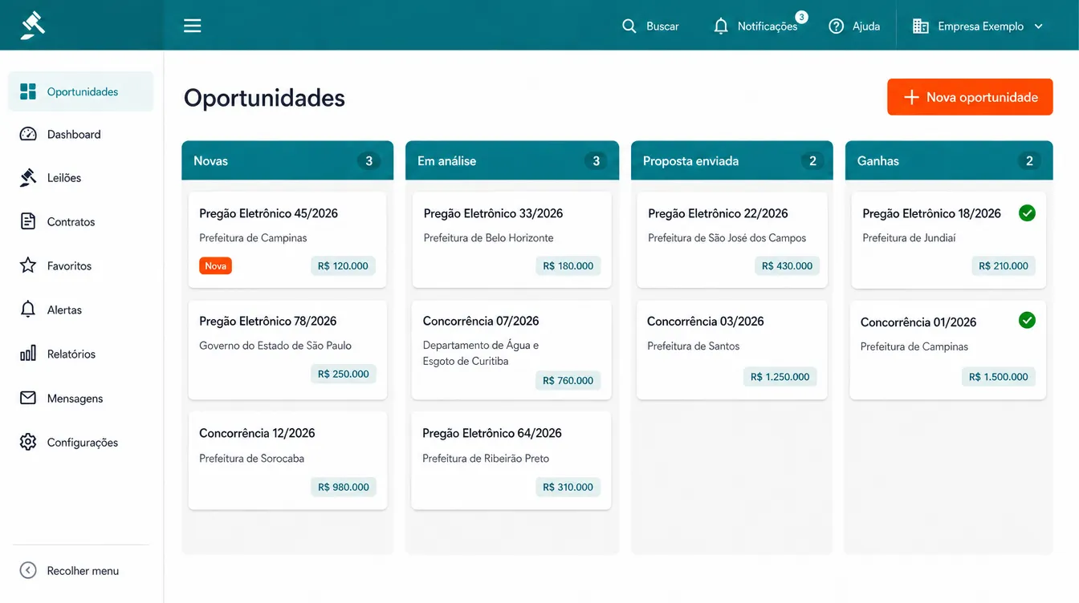The height and width of the screenshot is (603, 1079).
Task: Click the notification count badge 3
Action: [801, 17]
